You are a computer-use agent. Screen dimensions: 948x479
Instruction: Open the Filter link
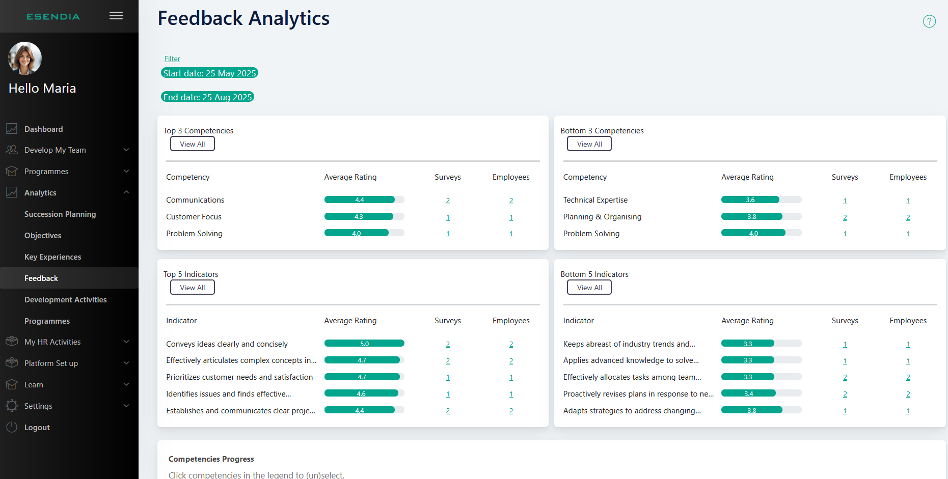(x=172, y=59)
